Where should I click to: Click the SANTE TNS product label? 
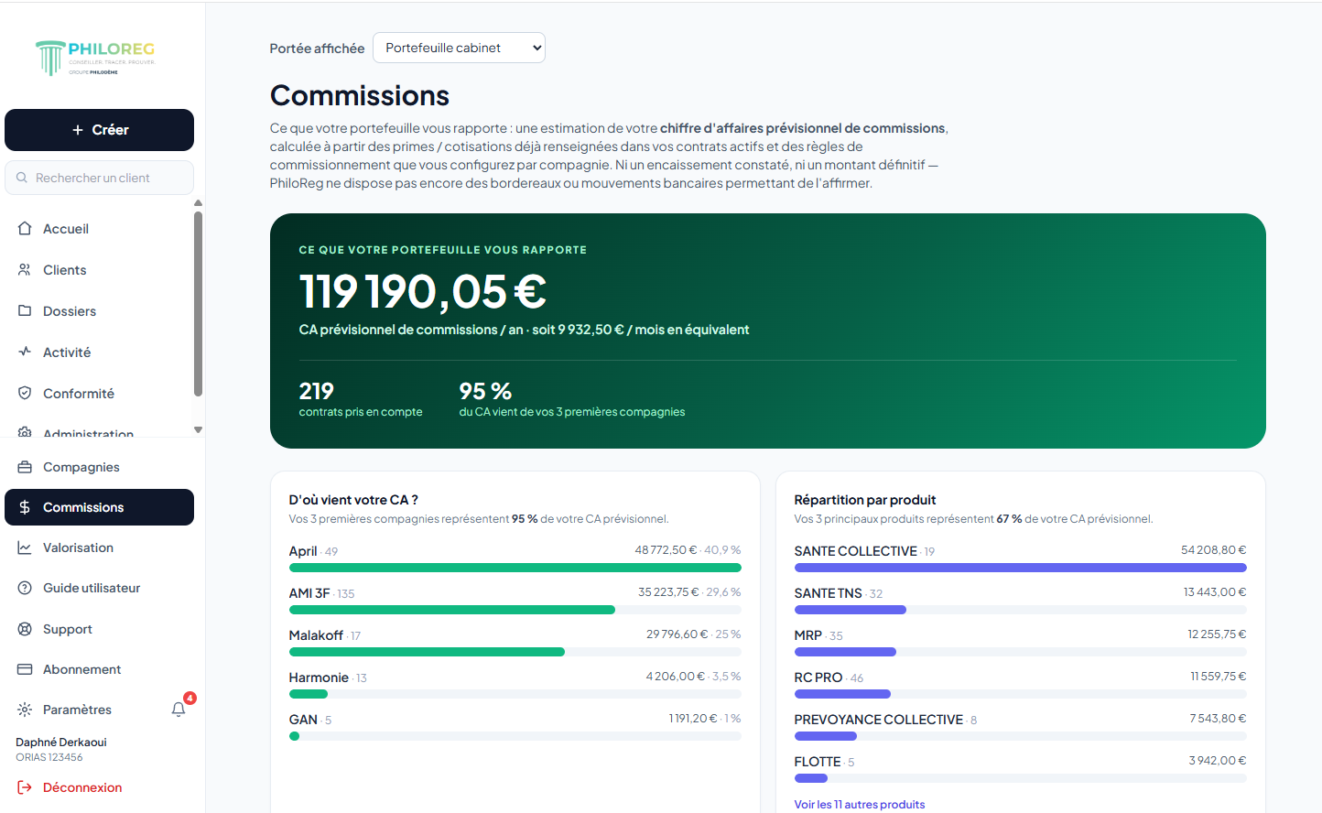point(828,593)
